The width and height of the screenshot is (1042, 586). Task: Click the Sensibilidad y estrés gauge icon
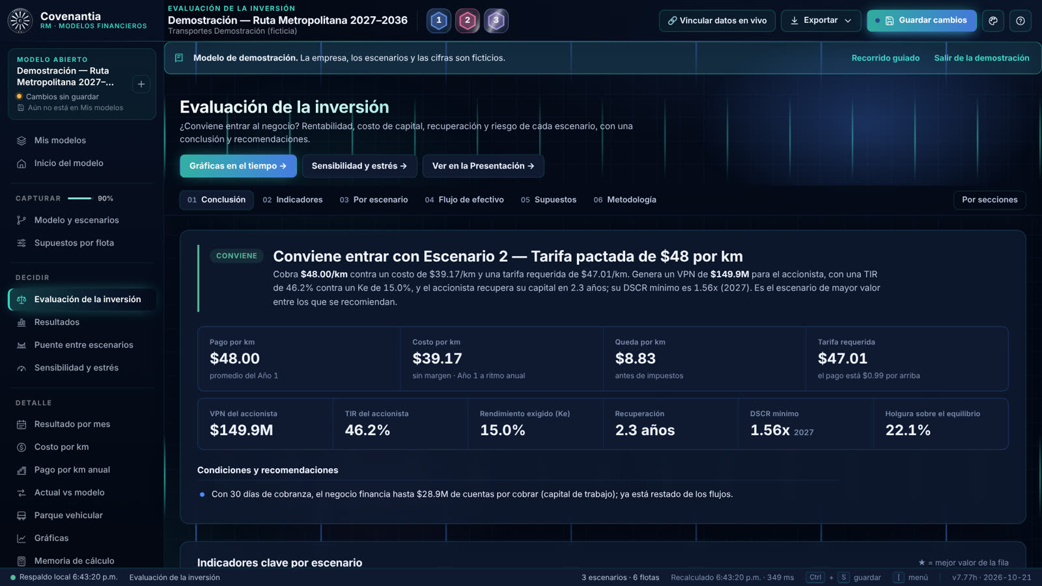click(x=21, y=368)
